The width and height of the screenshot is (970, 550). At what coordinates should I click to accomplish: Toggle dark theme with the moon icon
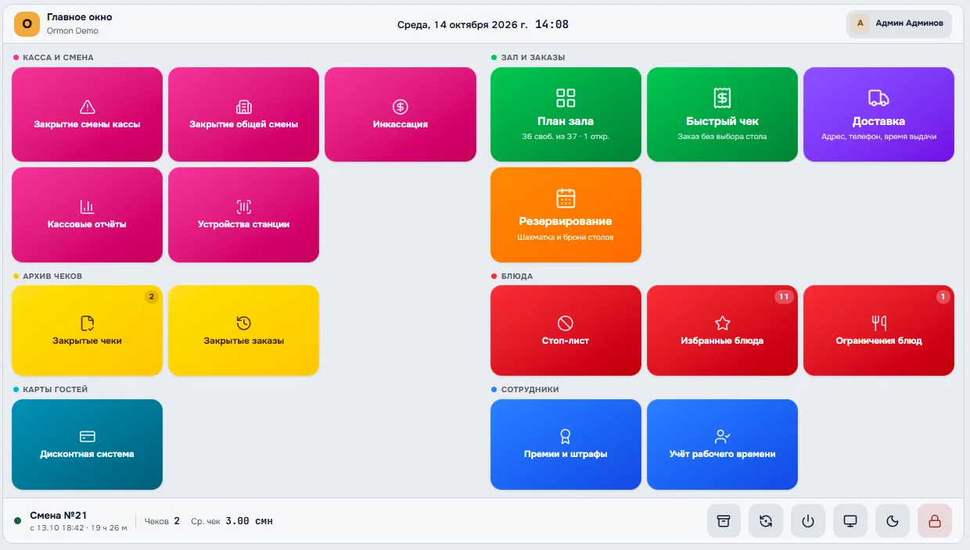pyautogui.click(x=893, y=521)
